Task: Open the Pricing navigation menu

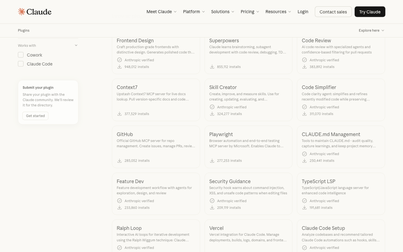Action: click(x=250, y=11)
